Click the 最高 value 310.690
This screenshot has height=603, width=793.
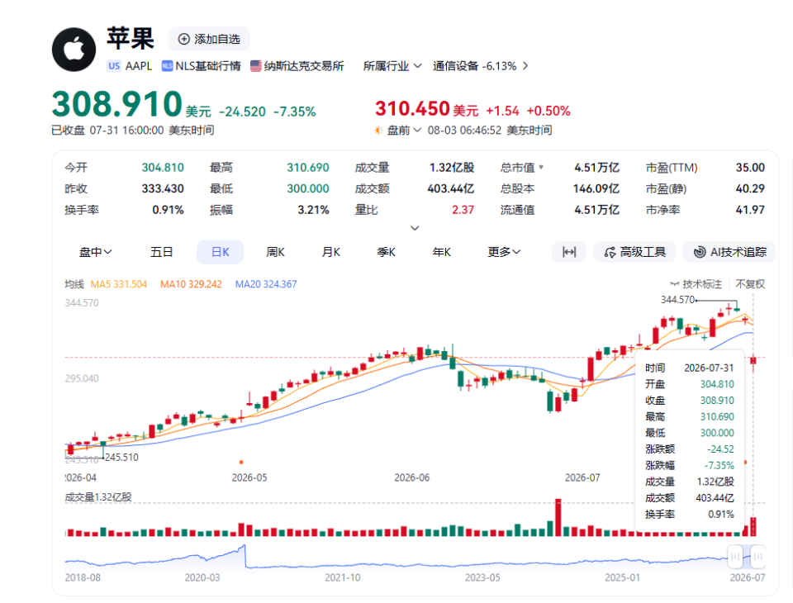coord(308,168)
